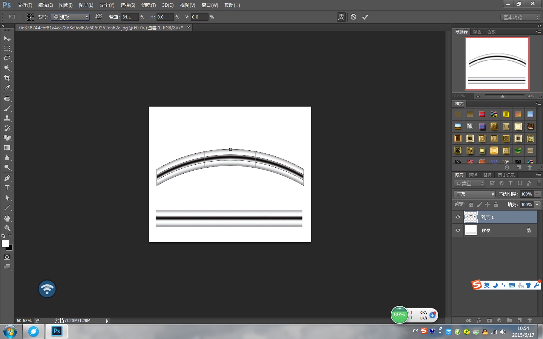Viewport: 543px width, 339px height.
Task: Switch to the 历史记录 tab
Action: (506, 175)
